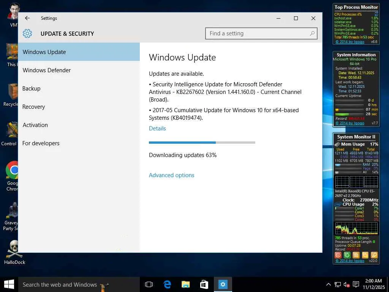Click the Update & Security gear icon
389x292 pixels.
[27, 33]
